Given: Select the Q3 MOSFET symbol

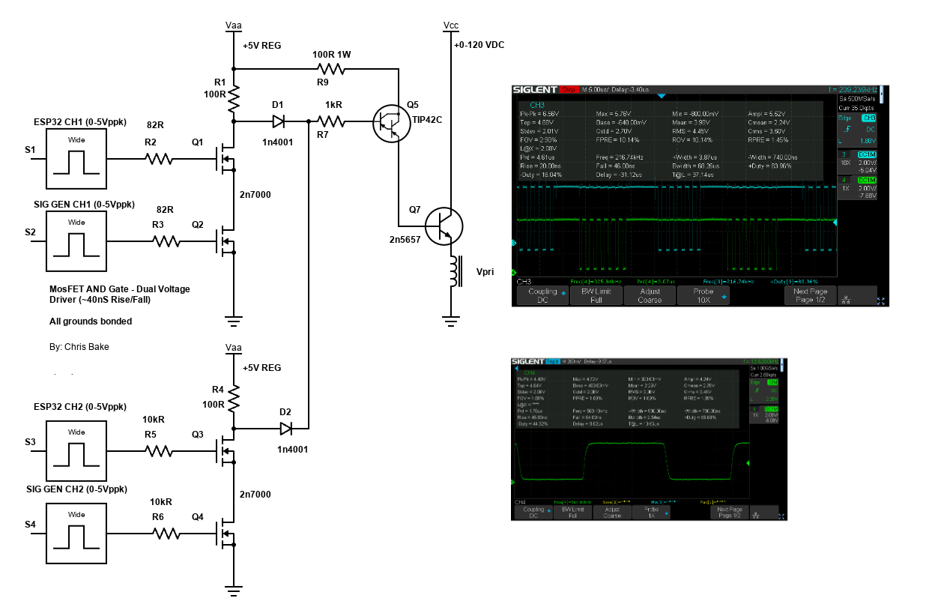Looking at the screenshot, I should [x=226, y=450].
